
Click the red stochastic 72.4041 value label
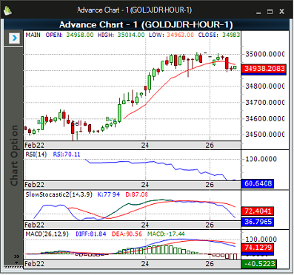coord(258,211)
